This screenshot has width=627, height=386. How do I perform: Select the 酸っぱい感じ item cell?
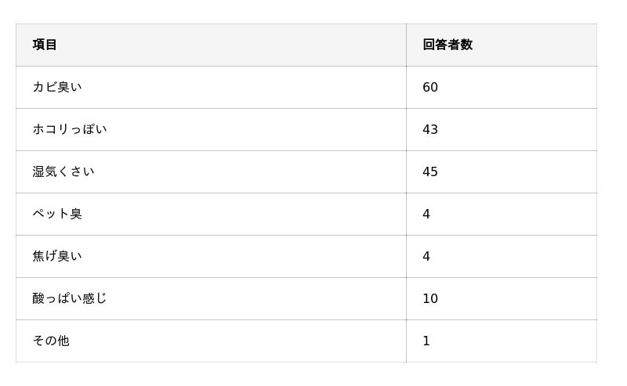(x=70, y=298)
